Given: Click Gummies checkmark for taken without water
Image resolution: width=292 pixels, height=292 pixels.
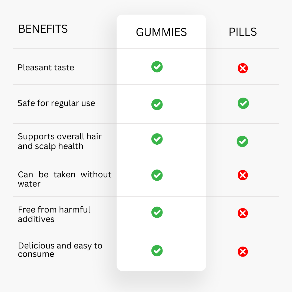Looking at the screenshot, I should (157, 175).
